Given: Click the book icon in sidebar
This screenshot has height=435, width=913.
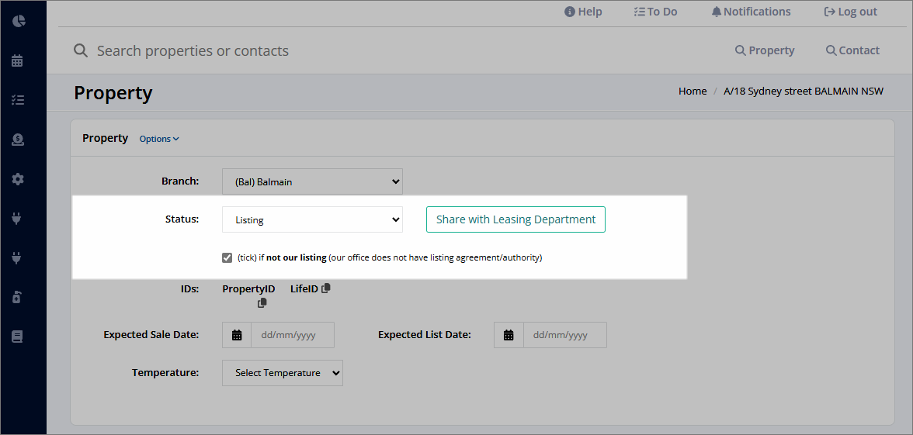Looking at the screenshot, I should [x=17, y=337].
